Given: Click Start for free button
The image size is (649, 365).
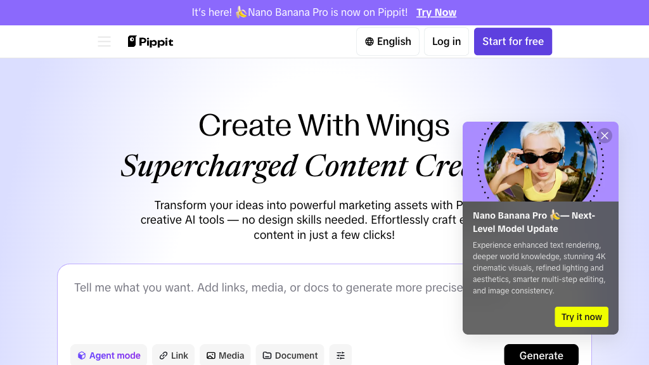Looking at the screenshot, I should coord(513,41).
